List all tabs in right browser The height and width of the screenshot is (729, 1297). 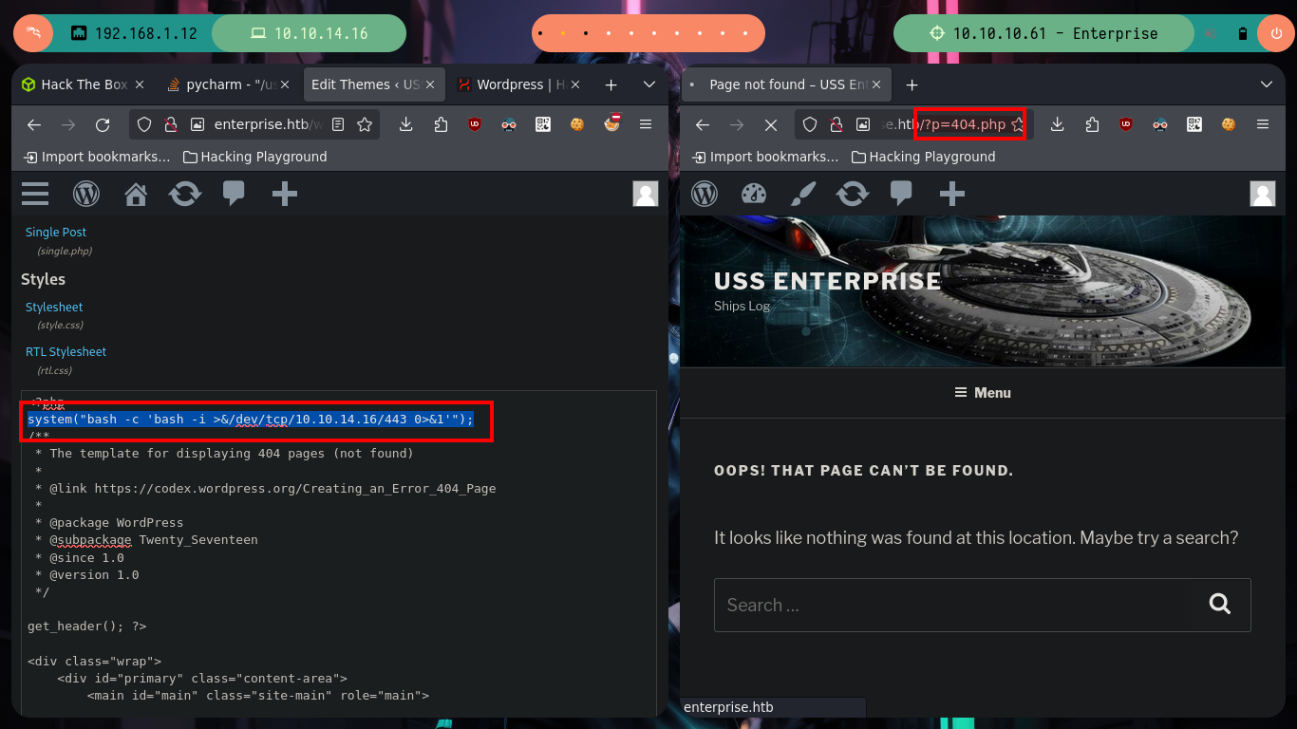(1267, 84)
